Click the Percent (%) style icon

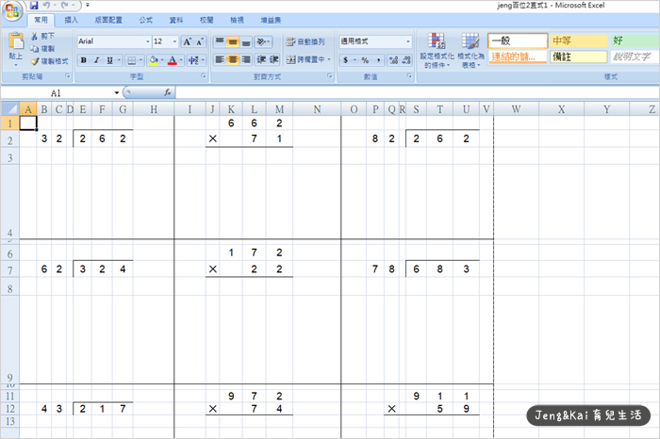pos(365,60)
